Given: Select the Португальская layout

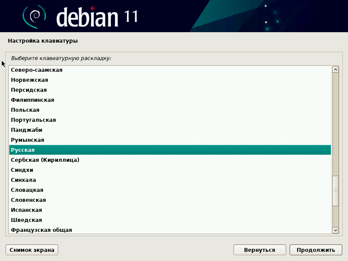Looking at the screenshot, I should [43, 120].
